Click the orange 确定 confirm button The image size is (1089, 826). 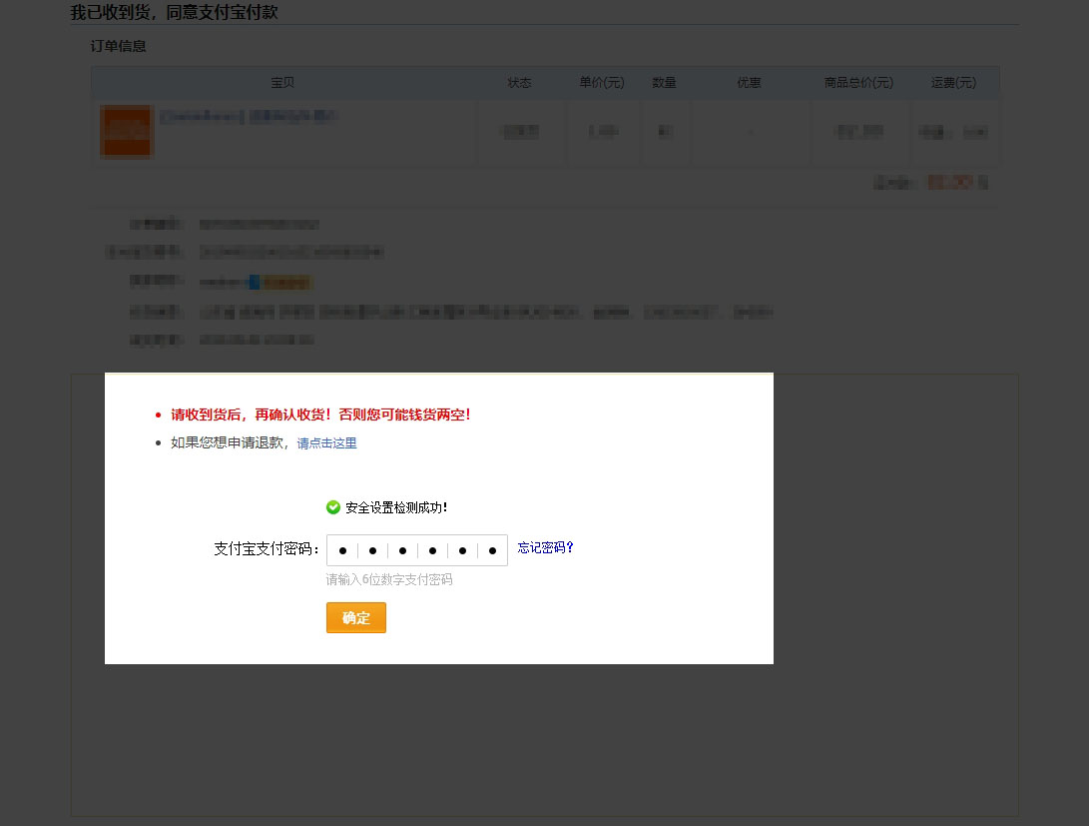[x=355, y=617]
